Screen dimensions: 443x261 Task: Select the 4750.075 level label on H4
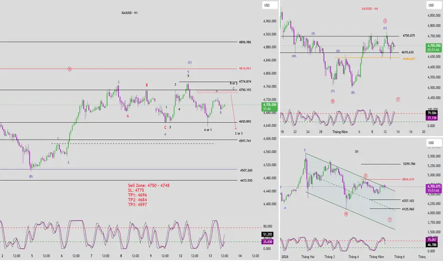point(408,36)
